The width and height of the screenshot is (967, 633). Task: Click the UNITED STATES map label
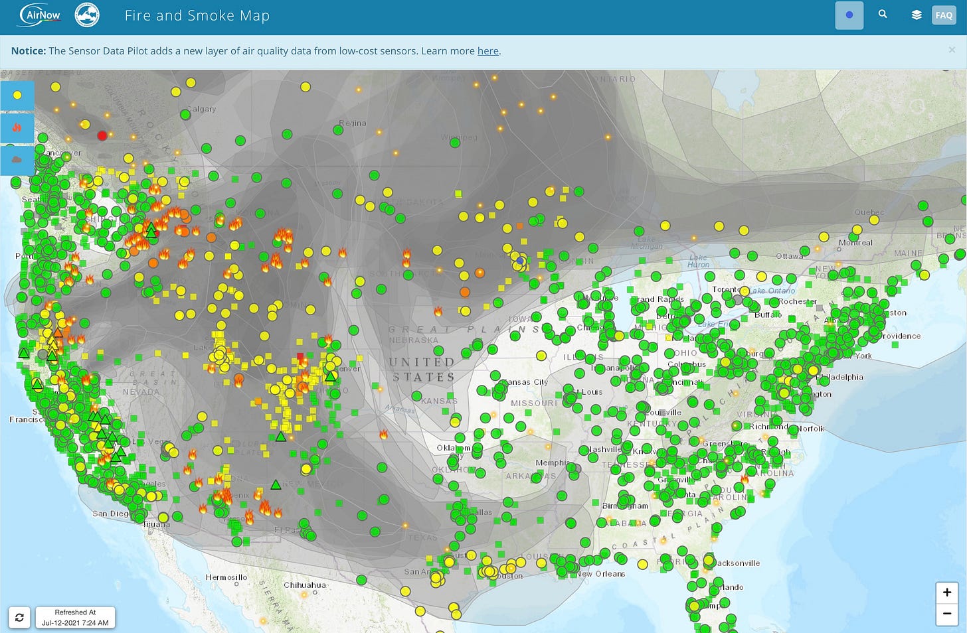coord(422,370)
